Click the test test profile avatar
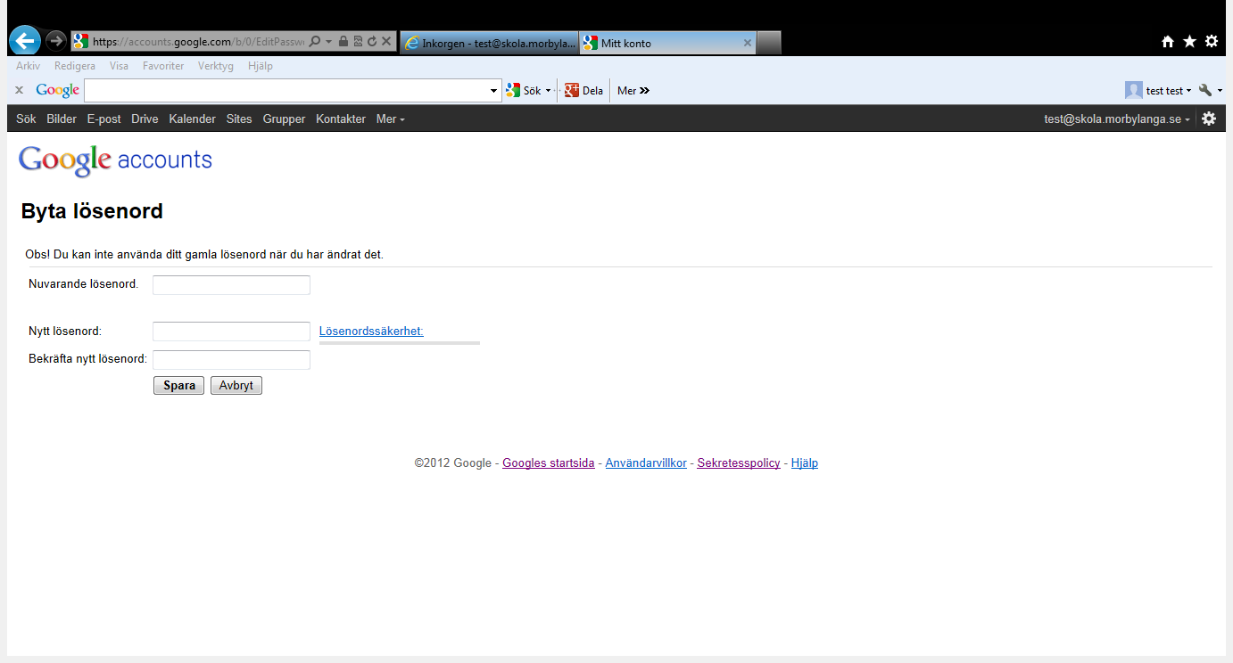This screenshot has height=663, width=1233. 1134,90
